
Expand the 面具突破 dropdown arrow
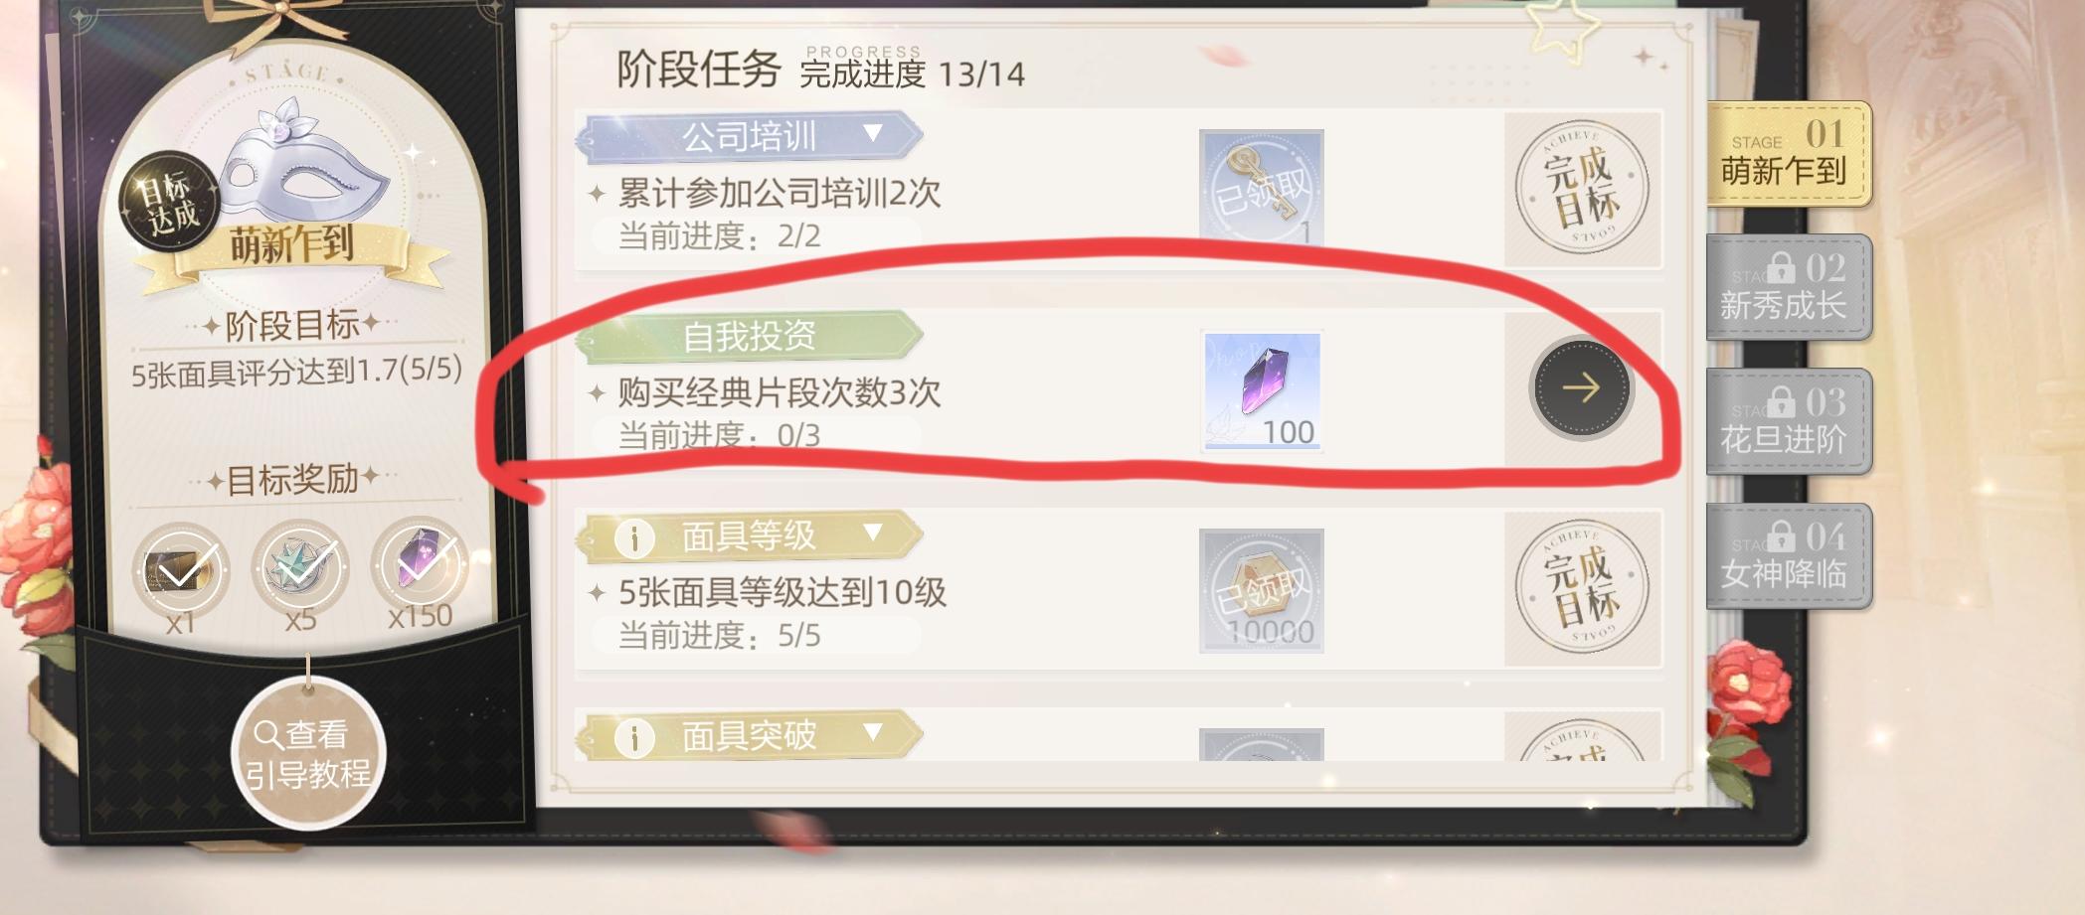[x=873, y=732]
